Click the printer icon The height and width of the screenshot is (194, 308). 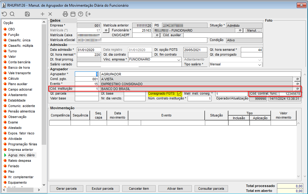(65, 14)
